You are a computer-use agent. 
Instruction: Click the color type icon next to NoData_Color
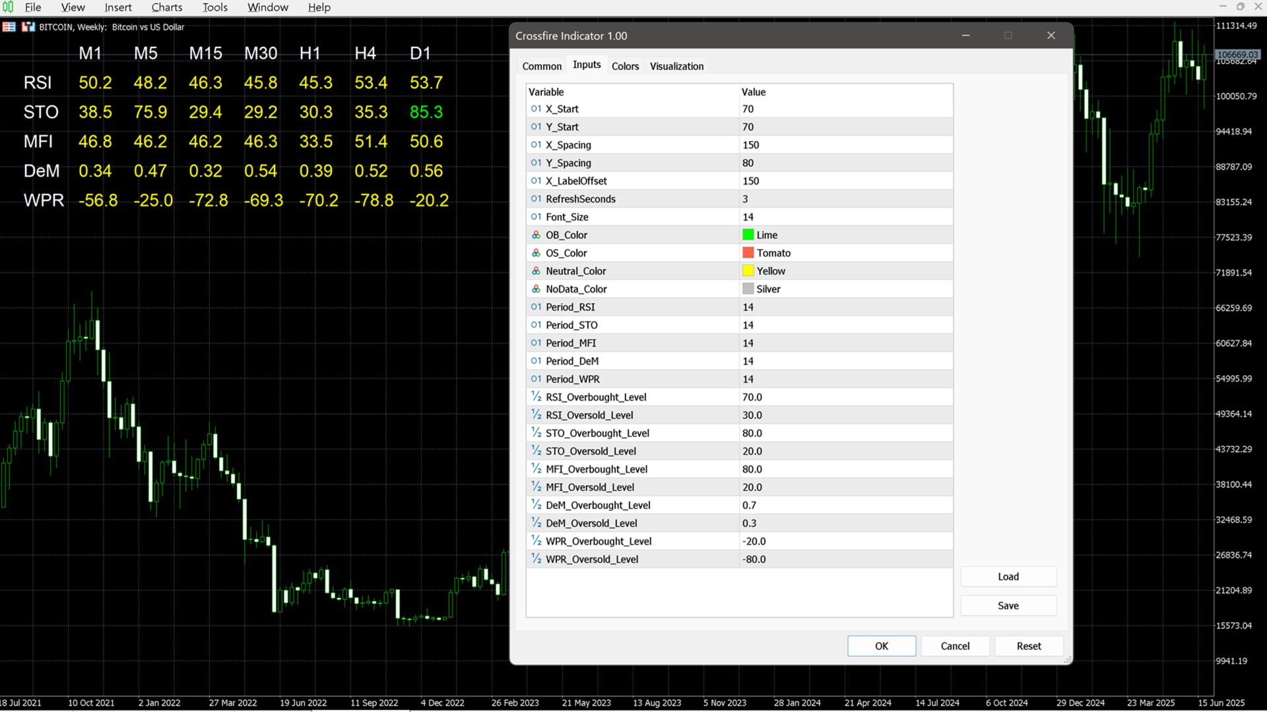[x=536, y=289]
